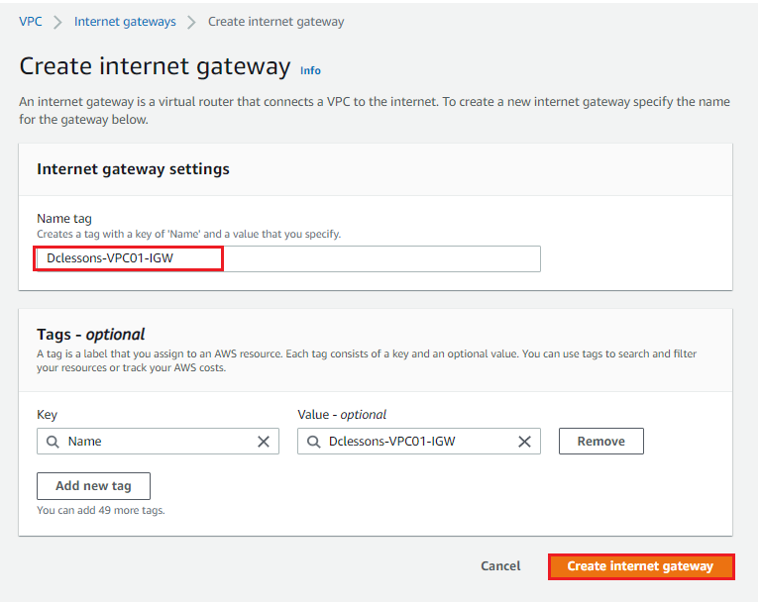Click the search icon in Key field
Screen dimensions: 761x602
(53, 442)
